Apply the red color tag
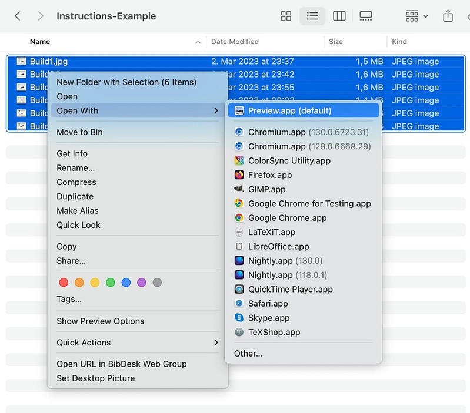Screen dimensions: 470x413 [64, 283]
